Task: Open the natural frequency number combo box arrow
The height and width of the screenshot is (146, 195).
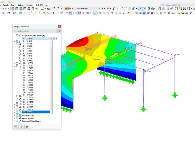Action: pyautogui.click(x=51, y=39)
